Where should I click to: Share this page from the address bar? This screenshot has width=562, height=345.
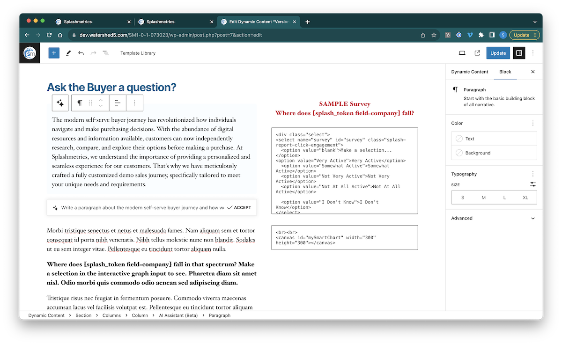423,35
